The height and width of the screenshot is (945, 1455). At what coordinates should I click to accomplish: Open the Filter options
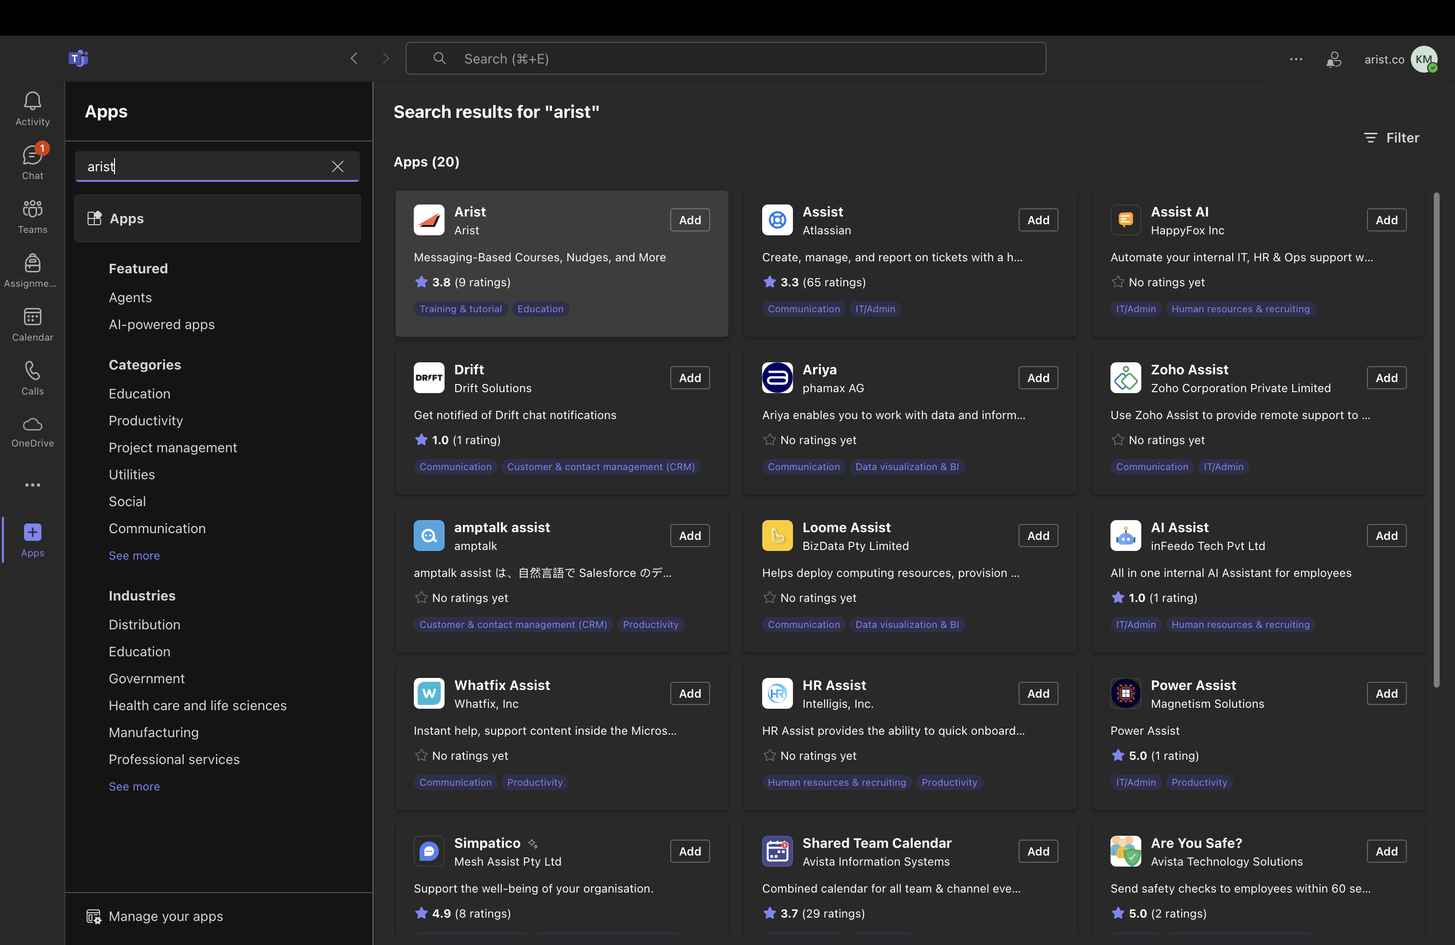click(x=1391, y=138)
